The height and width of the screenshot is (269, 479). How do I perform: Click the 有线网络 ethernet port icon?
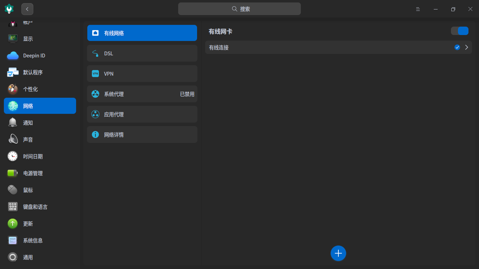[x=95, y=33]
